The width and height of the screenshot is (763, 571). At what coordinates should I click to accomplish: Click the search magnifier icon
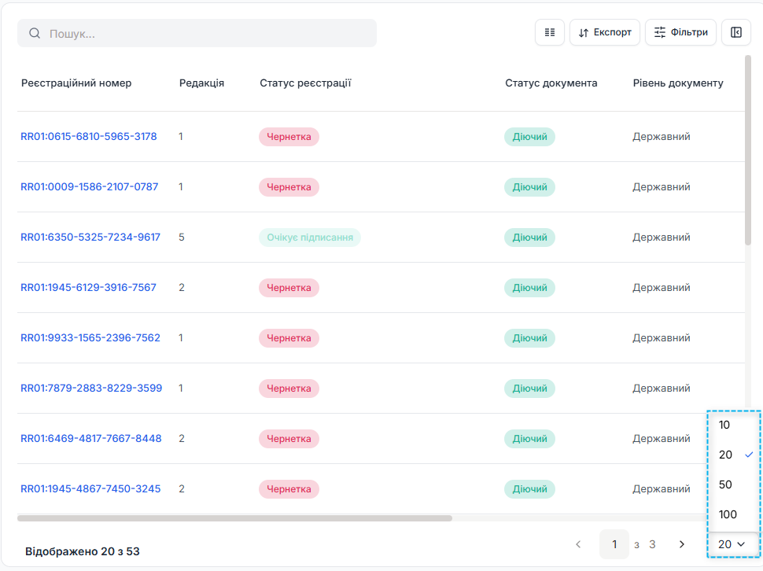35,33
